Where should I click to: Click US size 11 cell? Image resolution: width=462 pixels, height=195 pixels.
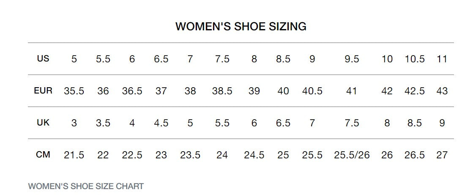(442, 59)
